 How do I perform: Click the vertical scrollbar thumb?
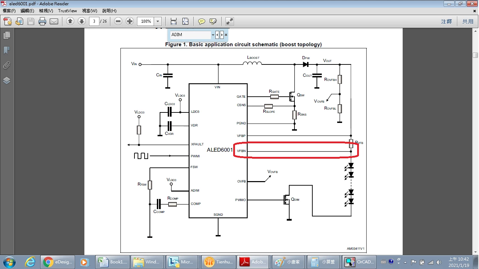(475, 55)
